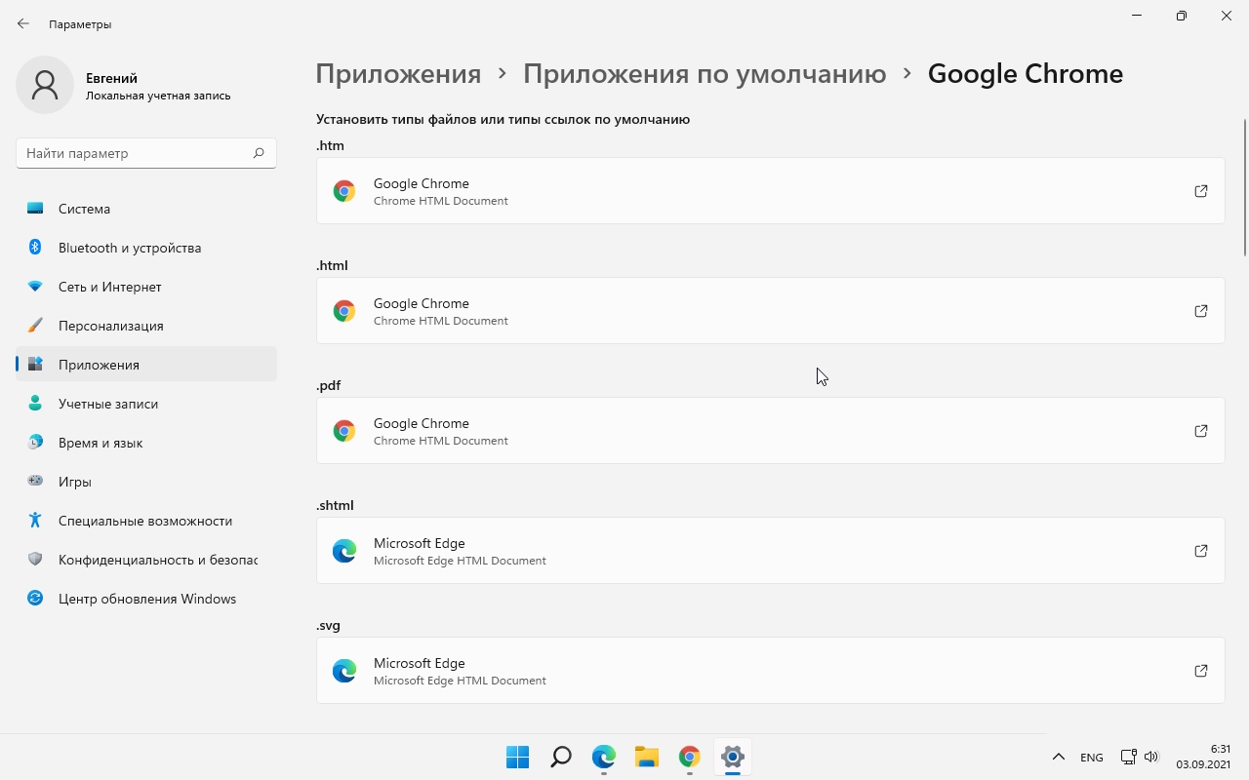The height and width of the screenshot is (780, 1249).
Task: Click the search magnifier icon in sidebar
Action: point(259,153)
